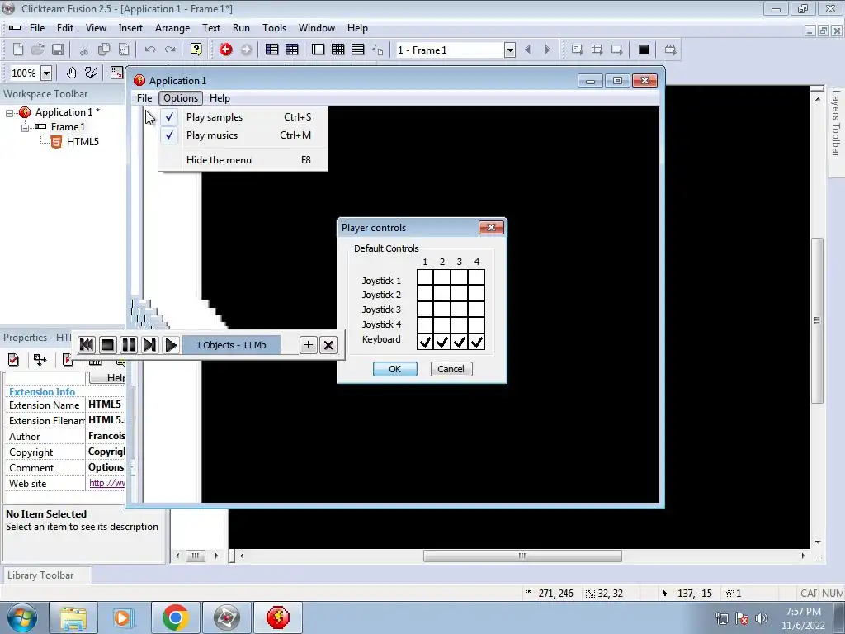Screen dimensions: 845x634
Task: Click the Run Project icon
Action: (577, 50)
